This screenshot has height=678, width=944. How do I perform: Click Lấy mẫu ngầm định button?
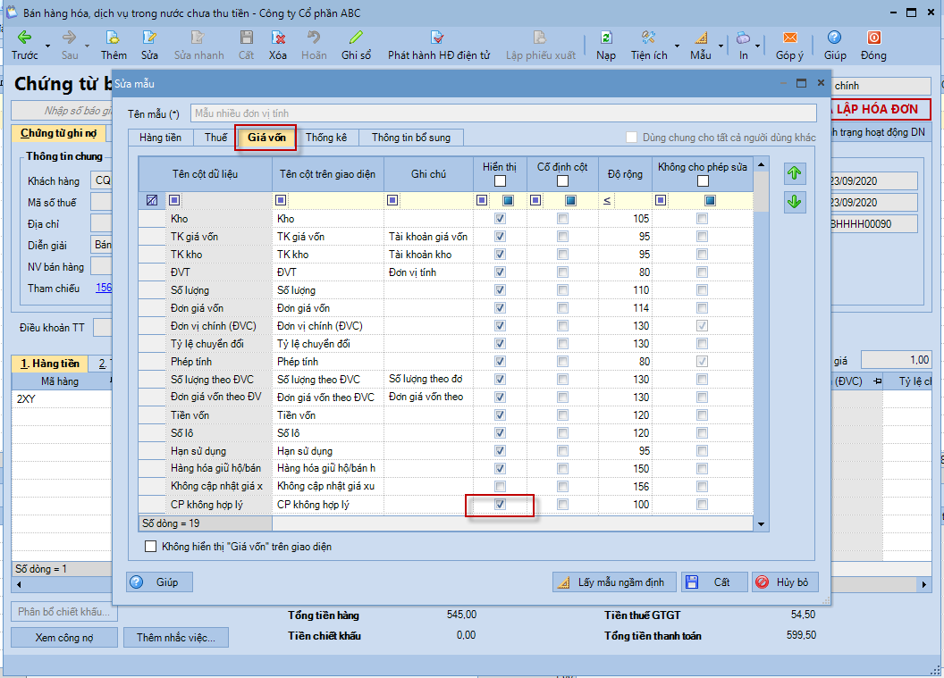coord(614,582)
